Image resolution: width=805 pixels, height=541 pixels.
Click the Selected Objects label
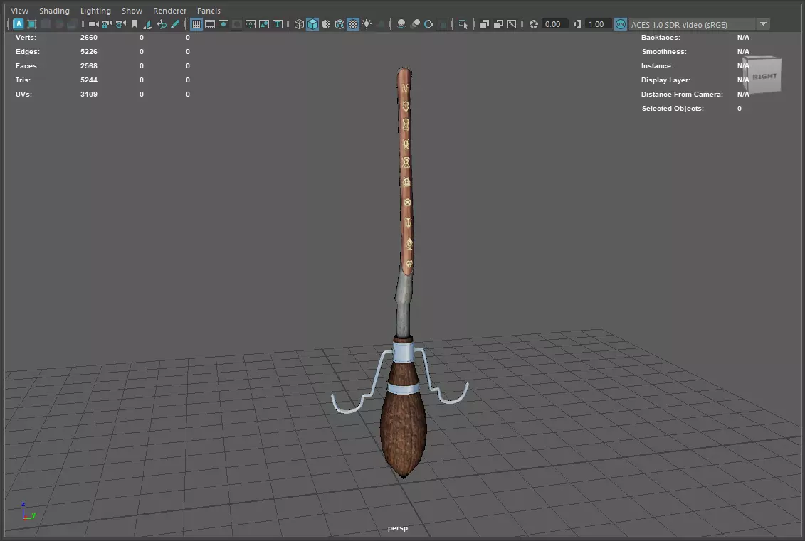[x=673, y=109]
